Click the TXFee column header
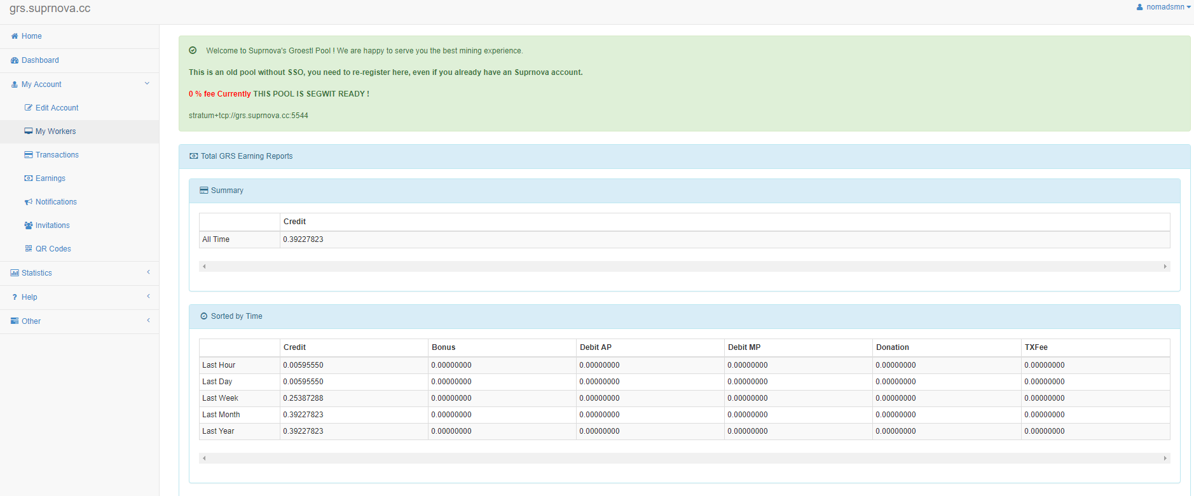 [x=1036, y=347]
